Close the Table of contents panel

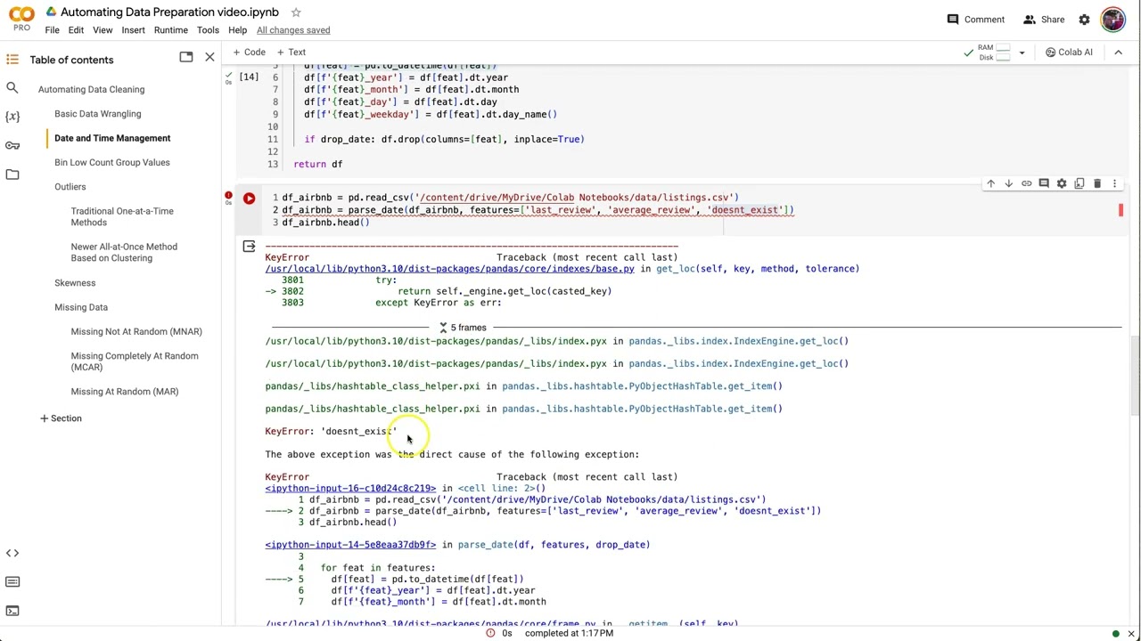[209, 57]
